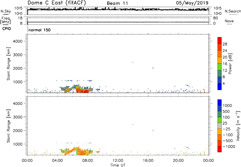Select the 'Beam 11' label
Image resolution: width=241 pixels, height=167 pixels.
pyautogui.click(x=117, y=3)
